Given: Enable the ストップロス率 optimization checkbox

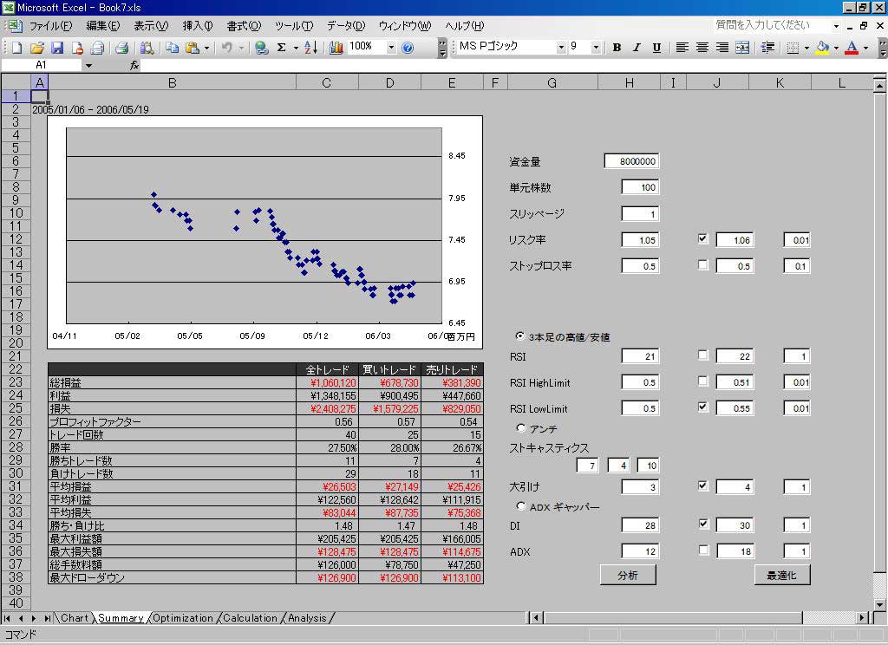Looking at the screenshot, I should [703, 264].
